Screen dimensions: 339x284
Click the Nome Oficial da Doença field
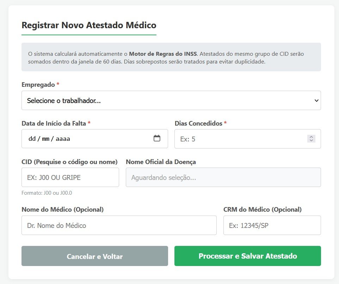223,177
